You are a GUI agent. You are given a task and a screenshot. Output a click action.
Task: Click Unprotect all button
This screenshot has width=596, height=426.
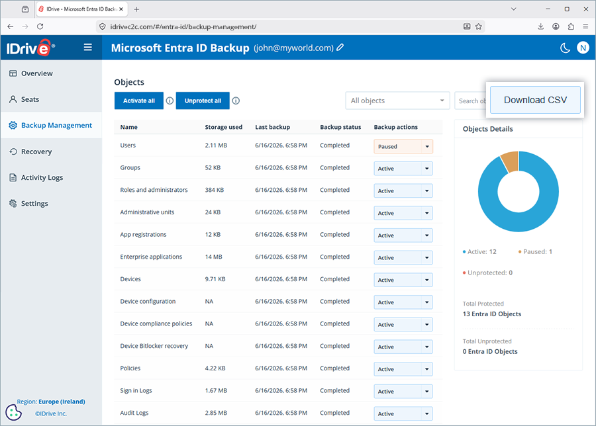pos(203,101)
